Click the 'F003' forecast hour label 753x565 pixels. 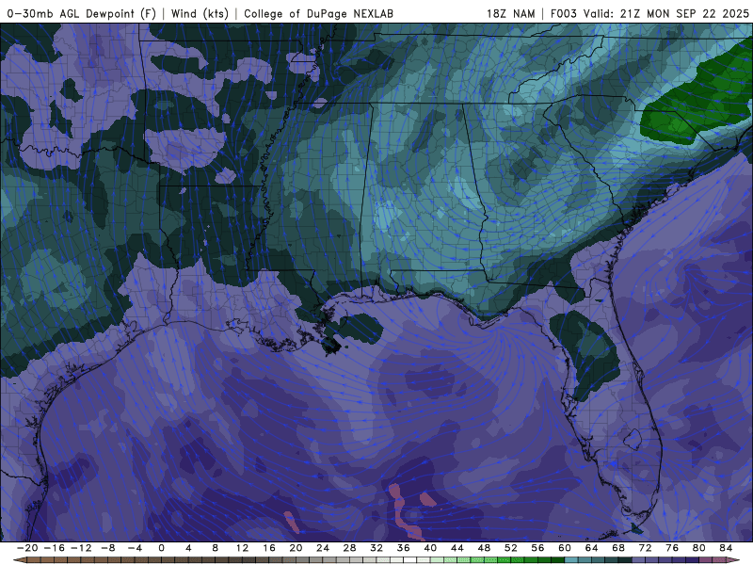tap(563, 13)
